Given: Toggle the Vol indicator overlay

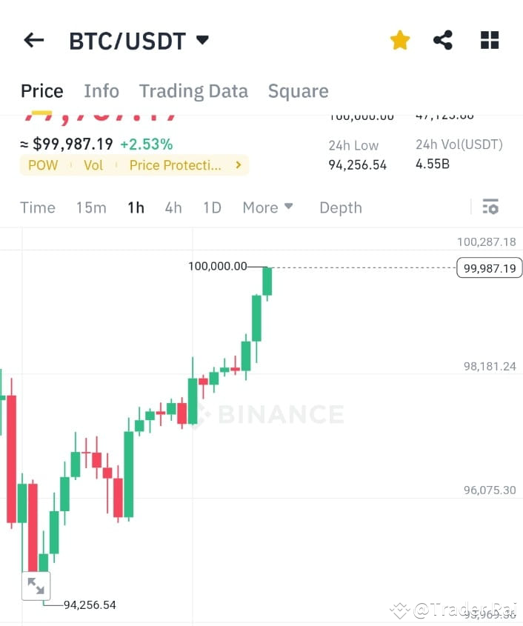Looking at the screenshot, I should point(93,165).
